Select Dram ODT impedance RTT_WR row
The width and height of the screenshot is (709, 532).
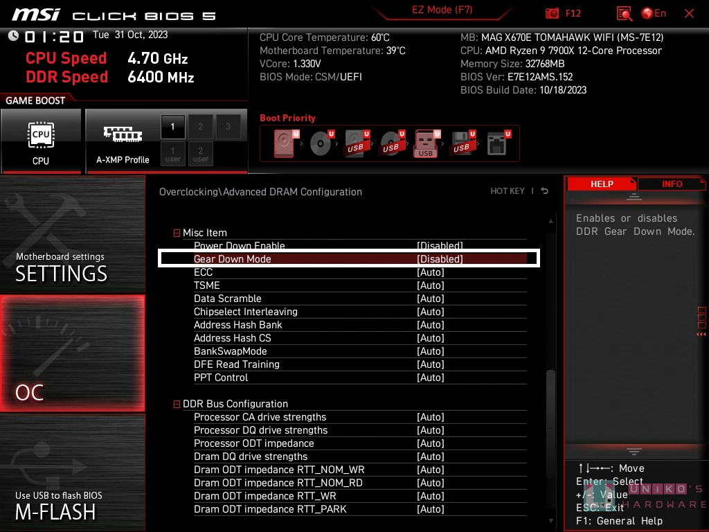coord(360,495)
